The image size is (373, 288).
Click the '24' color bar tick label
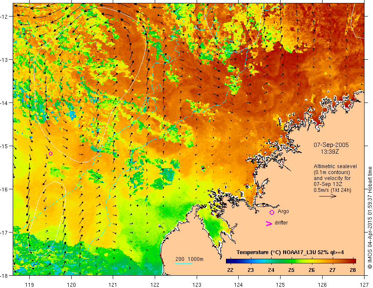coord(271,270)
